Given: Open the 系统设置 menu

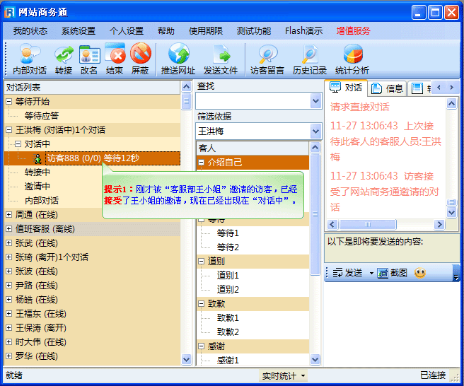Looking at the screenshot, I should [x=78, y=31].
